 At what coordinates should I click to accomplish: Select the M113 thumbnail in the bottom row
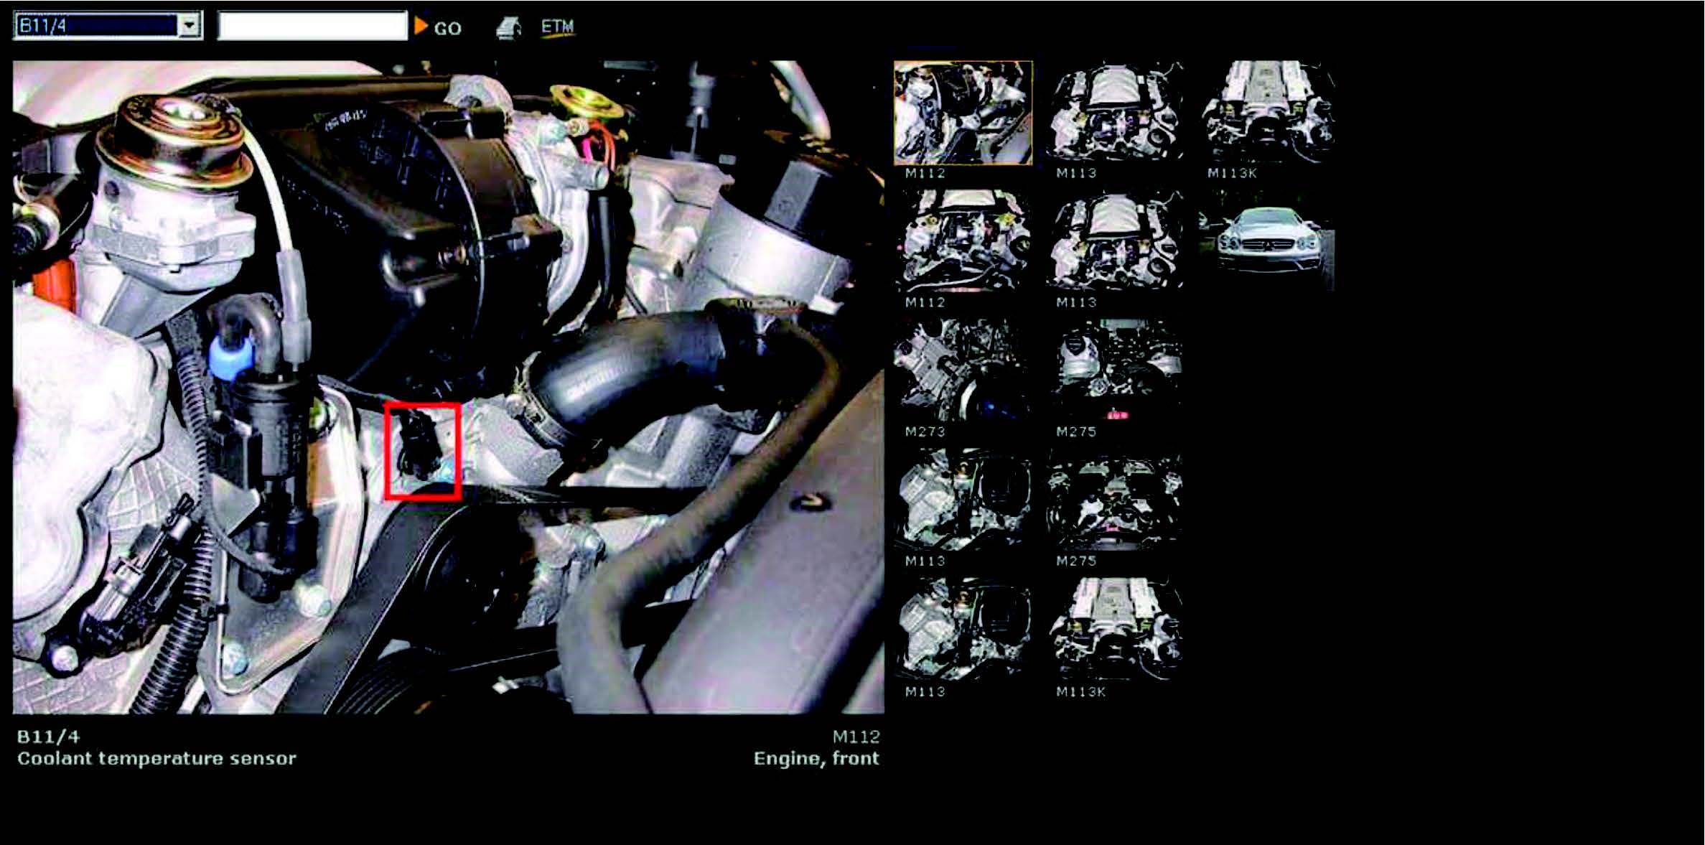963,630
